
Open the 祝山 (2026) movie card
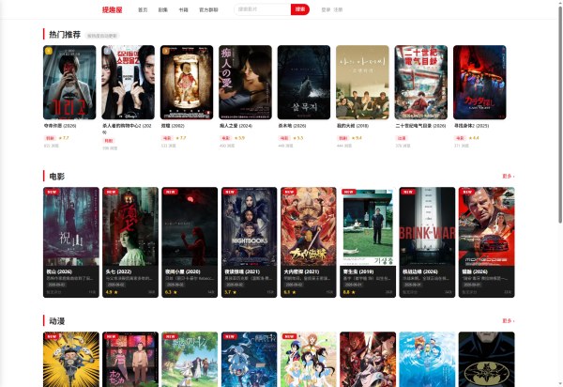(71, 242)
